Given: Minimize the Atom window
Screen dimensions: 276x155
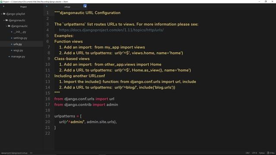Looking at the screenshot, I should coord(259,2).
